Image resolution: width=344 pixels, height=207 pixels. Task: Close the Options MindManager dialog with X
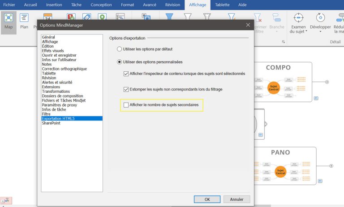[248, 25]
